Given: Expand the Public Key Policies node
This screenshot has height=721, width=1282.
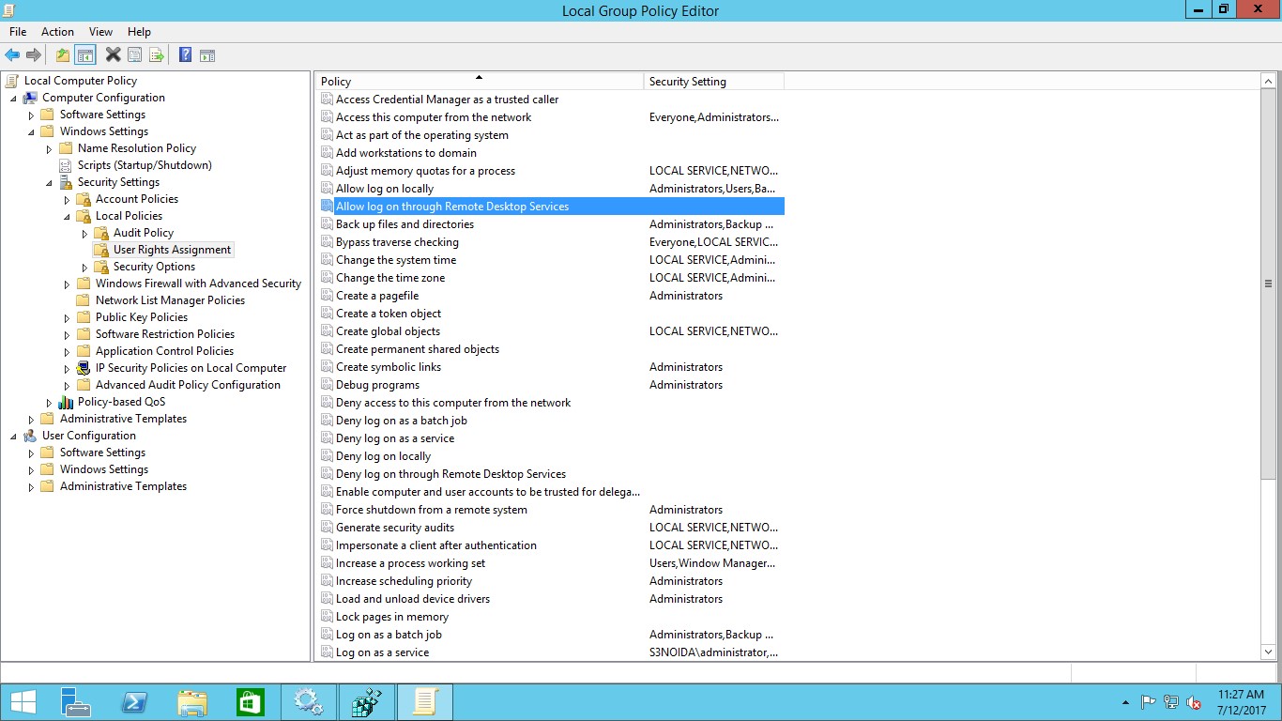Looking at the screenshot, I should [x=67, y=318].
